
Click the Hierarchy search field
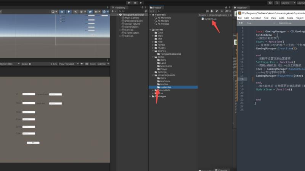pyautogui.click(x=132, y=11)
